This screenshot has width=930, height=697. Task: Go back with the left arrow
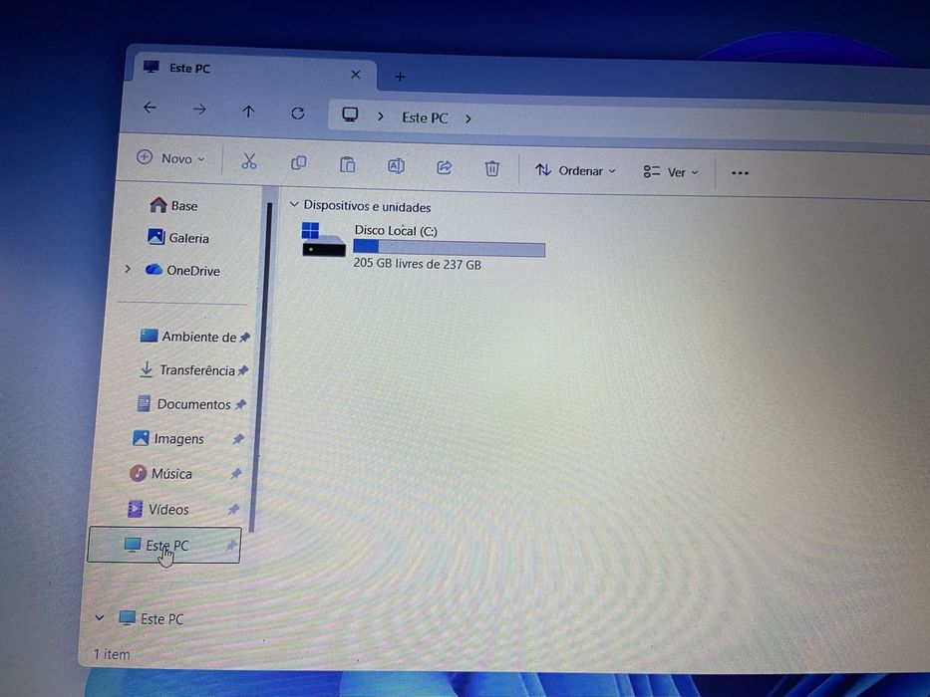tap(151, 108)
